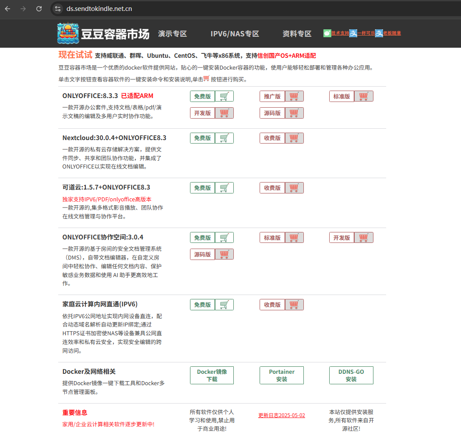Buy 协作空间 标准版 via cart icon
The height and width of the screenshot is (432, 461).
(x=294, y=238)
